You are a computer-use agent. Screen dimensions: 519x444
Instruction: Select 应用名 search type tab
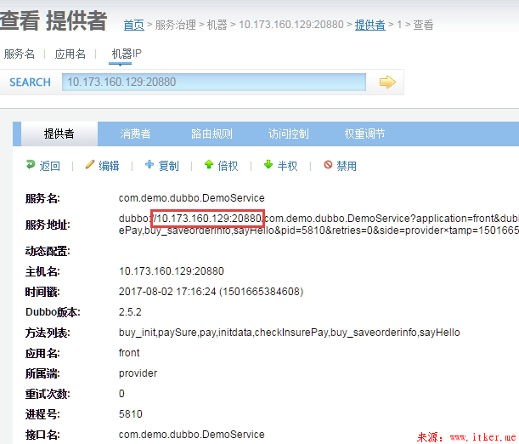pos(71,54)
